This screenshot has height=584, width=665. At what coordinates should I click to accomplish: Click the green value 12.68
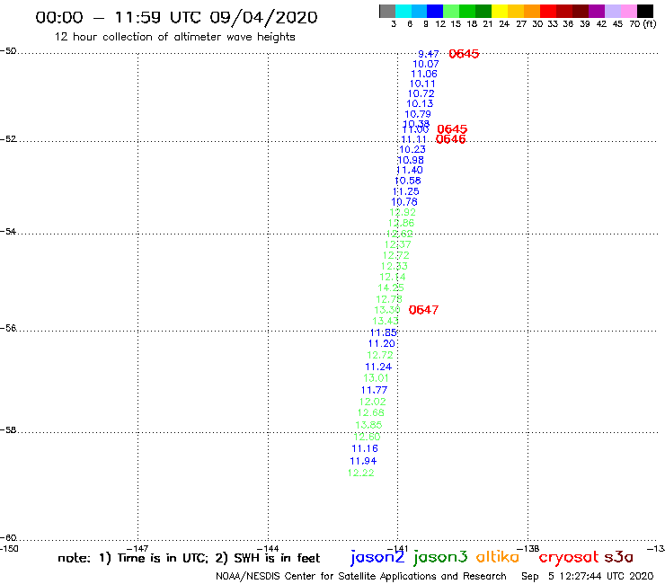[x=370, y=413]
